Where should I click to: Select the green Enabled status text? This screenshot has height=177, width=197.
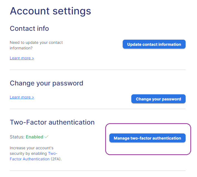point(35,137)
